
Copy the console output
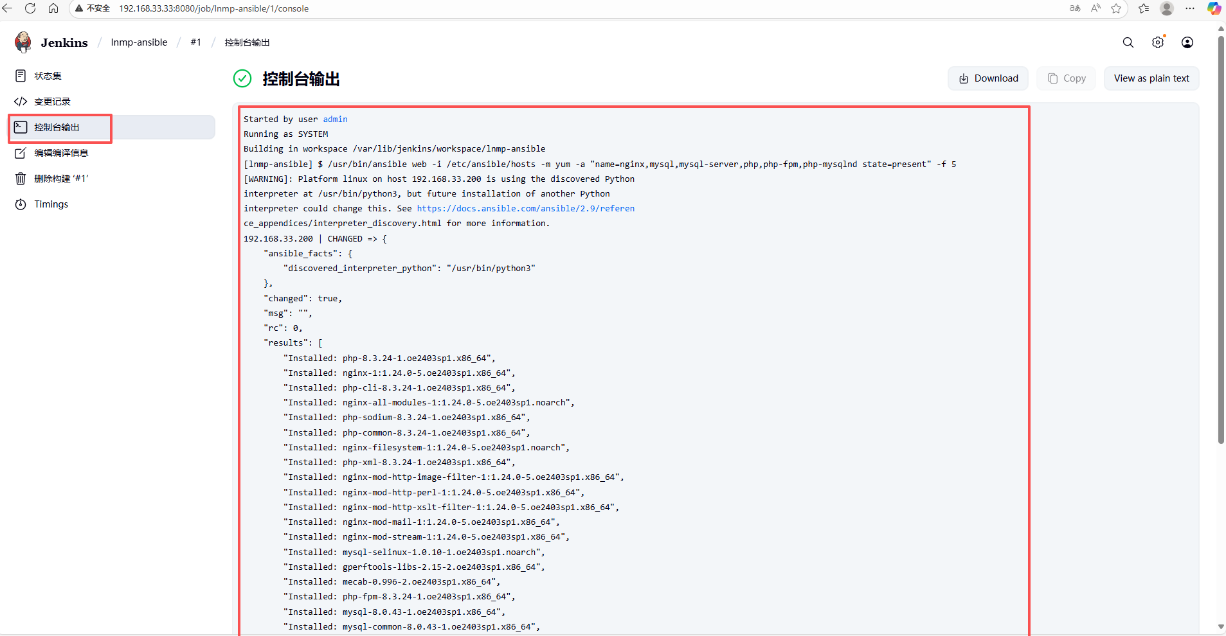(x=1067, y=78)
